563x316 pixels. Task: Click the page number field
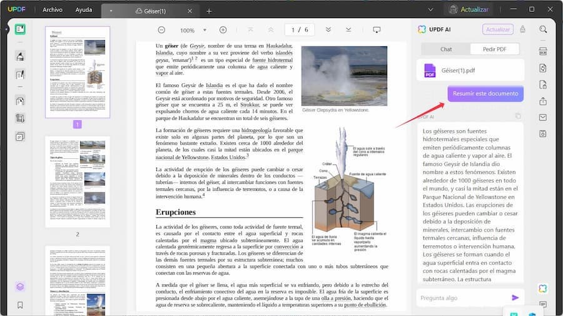pos(300,30)
